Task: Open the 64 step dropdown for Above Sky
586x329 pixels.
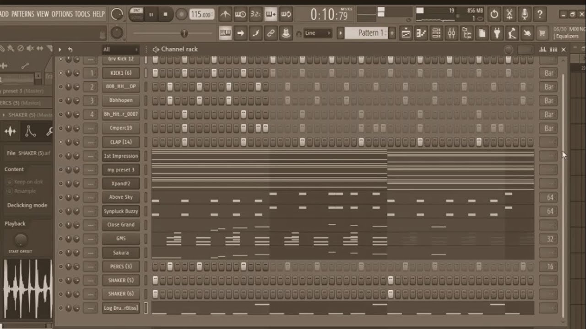Action: (x=548, y=197)
